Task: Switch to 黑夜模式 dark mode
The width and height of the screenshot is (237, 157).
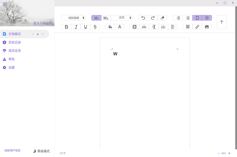Action: [41, 151]
